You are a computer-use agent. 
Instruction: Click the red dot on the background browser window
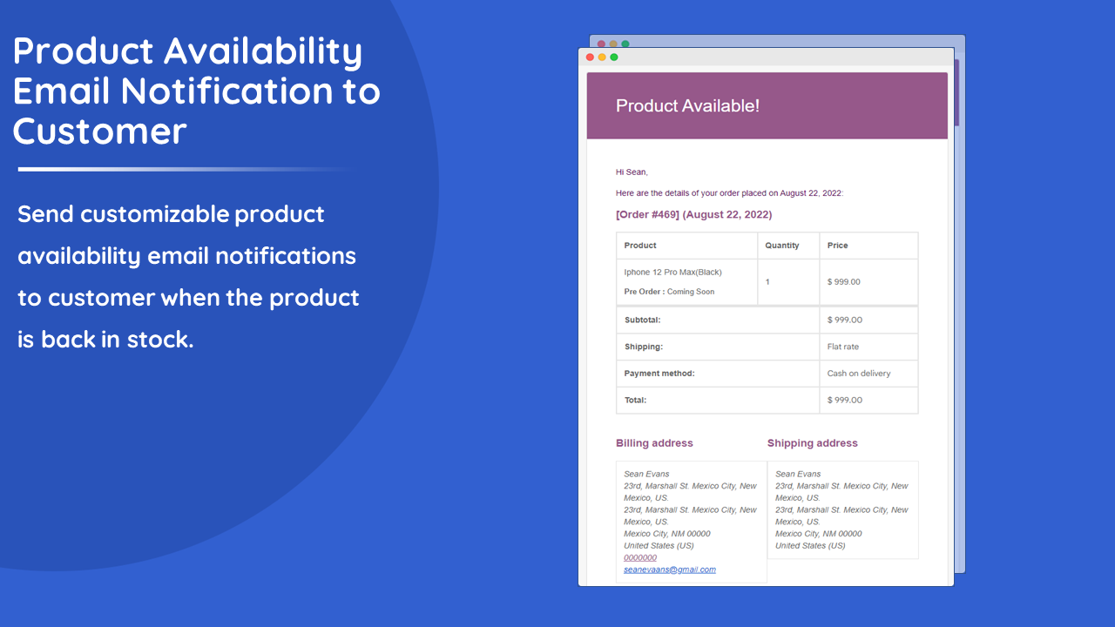pos(601,42)
